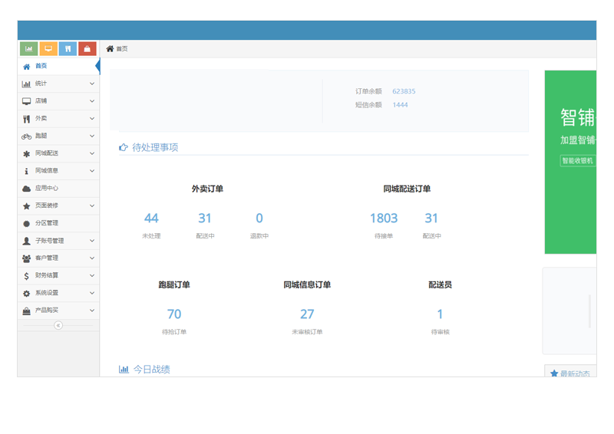Click the bag icon beside 产品购买
This screenshot has height=434, width=614.
point(26,311)
